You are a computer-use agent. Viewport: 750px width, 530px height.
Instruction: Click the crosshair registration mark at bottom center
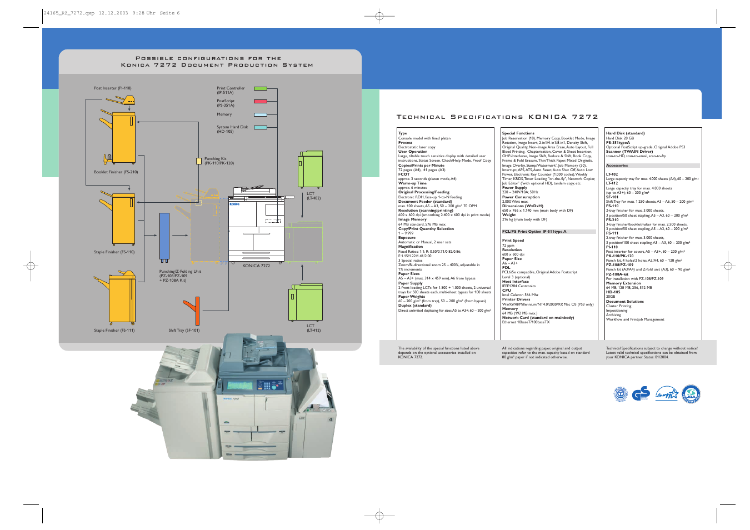click(x=379, y=516)
